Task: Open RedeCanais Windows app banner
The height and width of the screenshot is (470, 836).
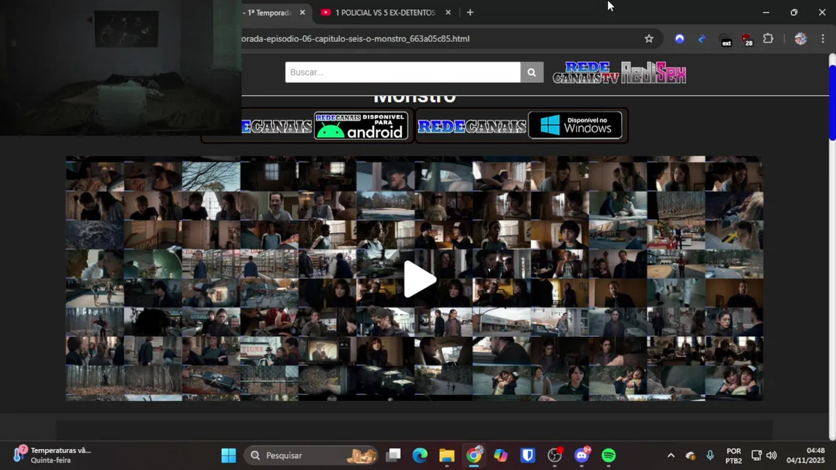Action: click(x=521, y=125)
